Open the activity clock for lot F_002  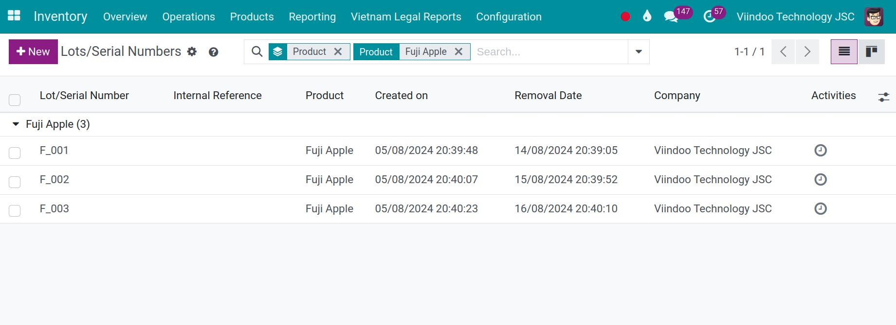(821, 180)
